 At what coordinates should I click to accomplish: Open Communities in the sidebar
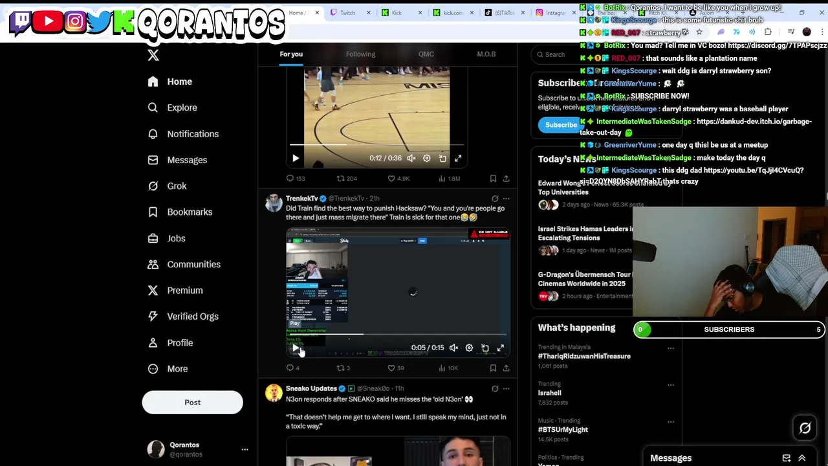point(184,264)
